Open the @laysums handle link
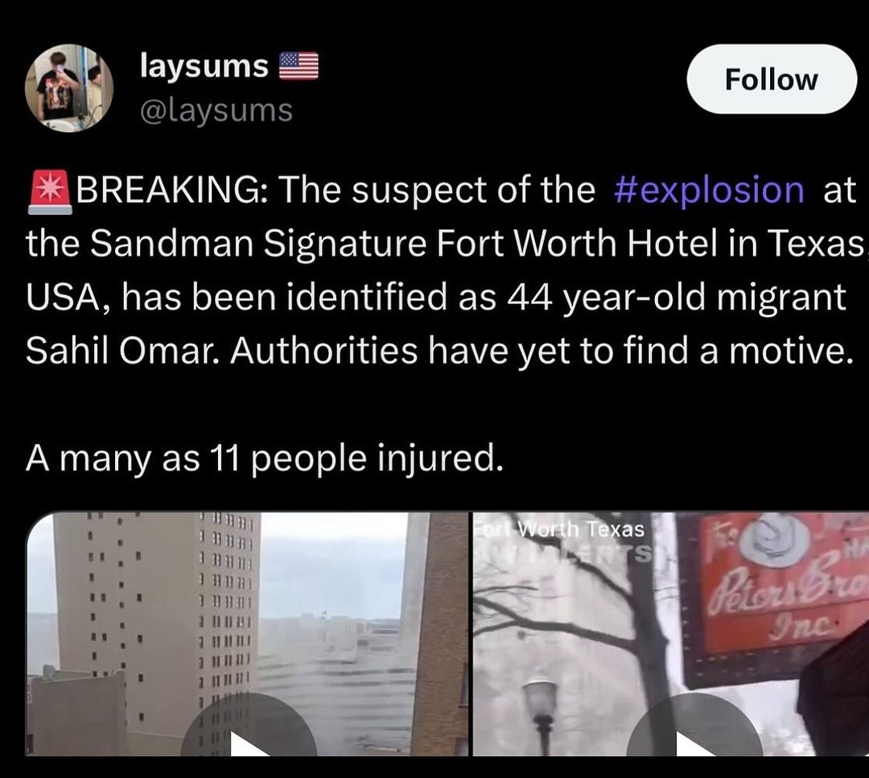869x778 pixels. 216,110
